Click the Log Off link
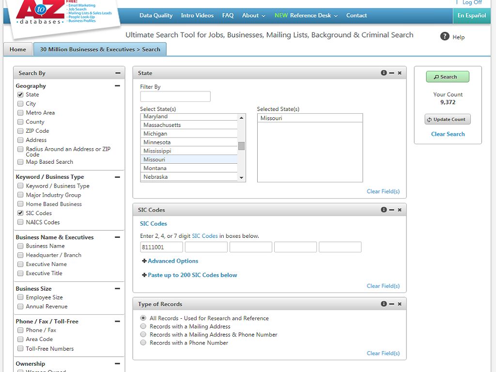 [x=472, y=2]
